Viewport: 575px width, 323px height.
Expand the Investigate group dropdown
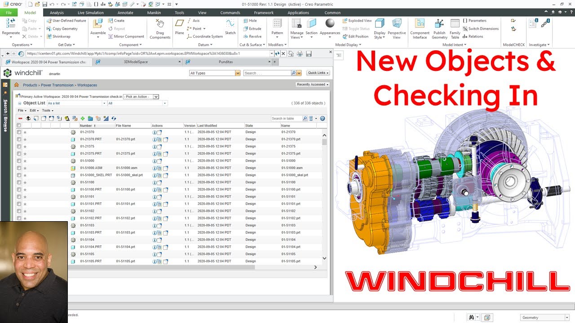pos(539,45)
